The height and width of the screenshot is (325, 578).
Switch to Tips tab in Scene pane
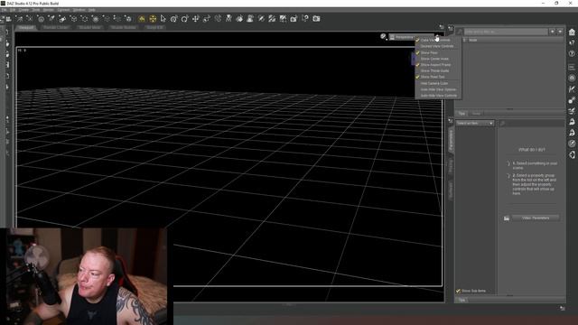pos(461,114)
